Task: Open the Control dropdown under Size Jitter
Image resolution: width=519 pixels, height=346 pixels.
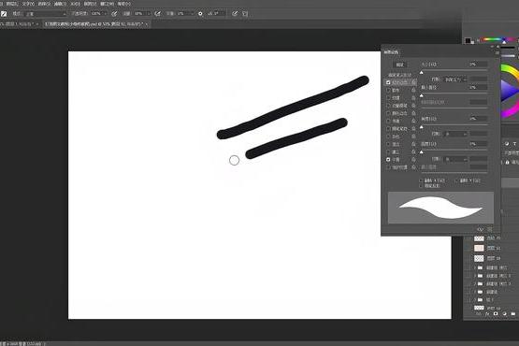Action: [x=455, y=79]
